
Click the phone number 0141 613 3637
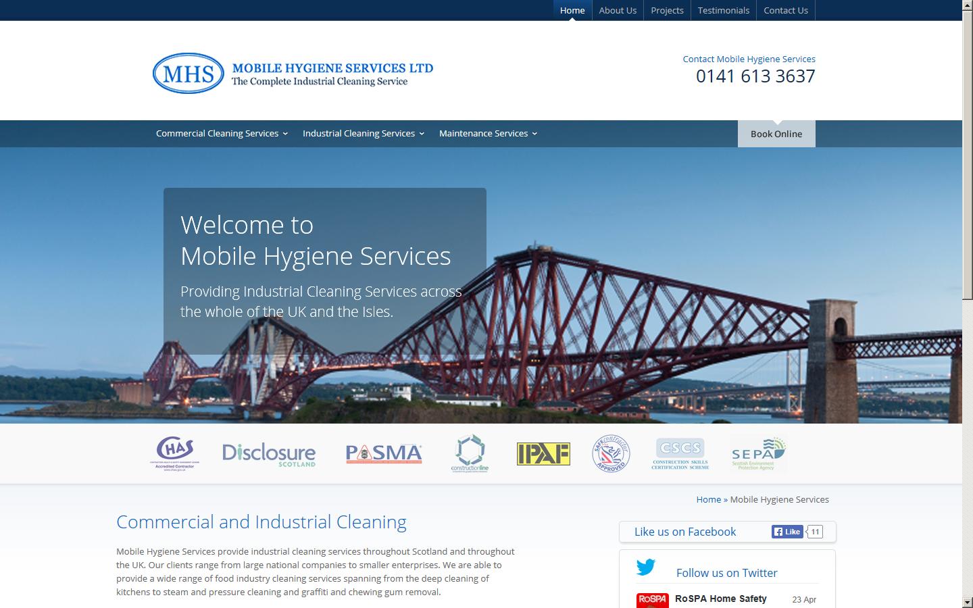(755, 76)
